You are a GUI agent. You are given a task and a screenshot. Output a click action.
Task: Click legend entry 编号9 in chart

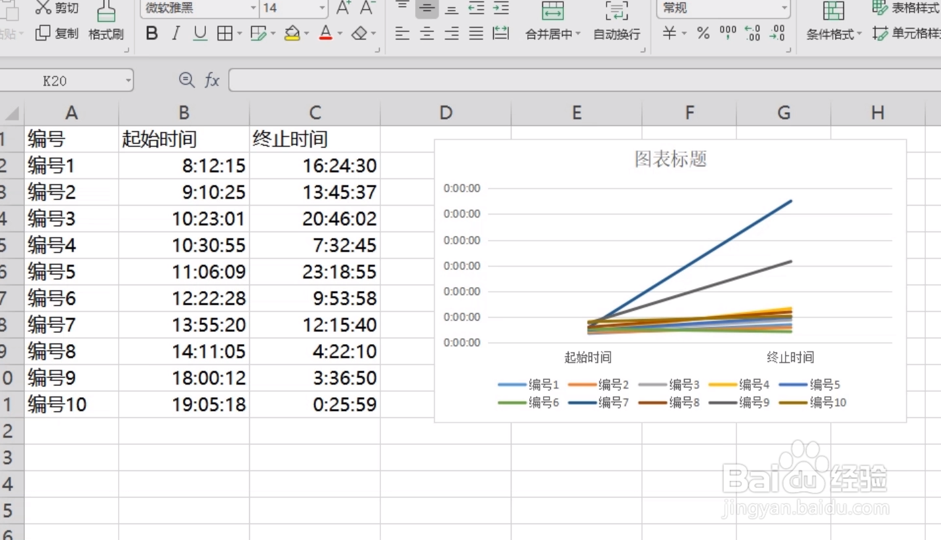pyautogui.click(x=739, y=402)
